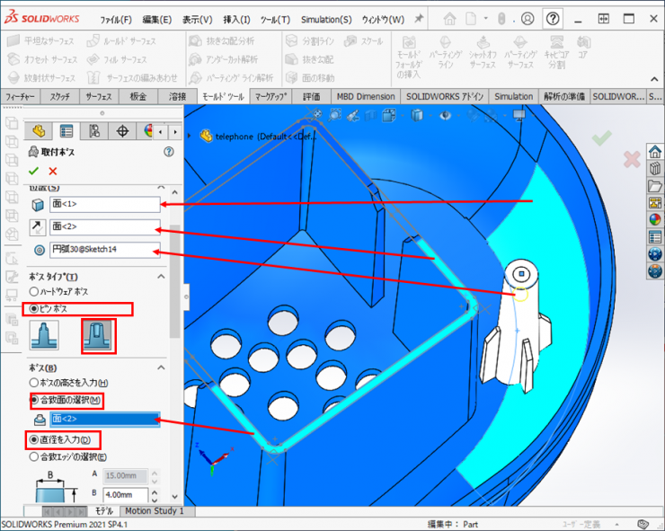Collapse the ボス(B) parameters section
Image resolution: width=665 pixels, height=531 pixels.
point(163,367)
